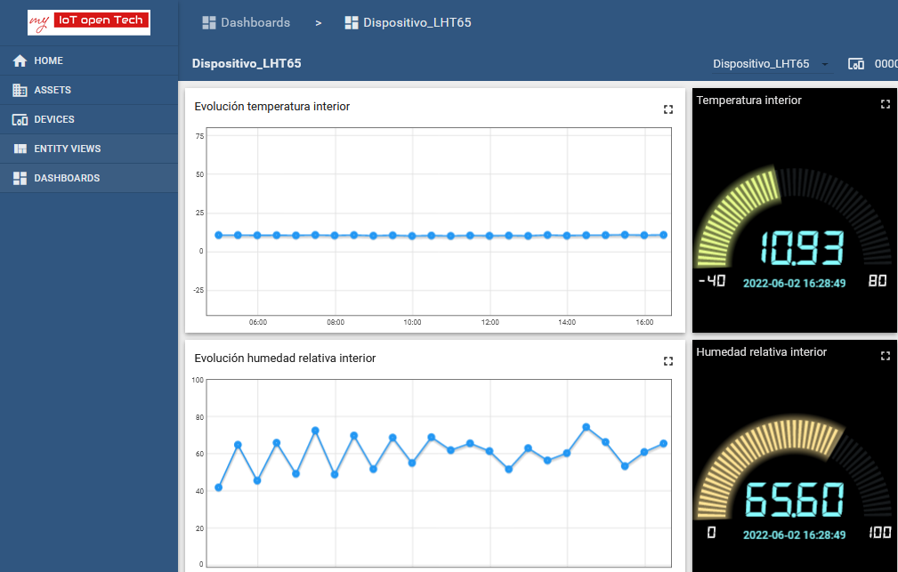Screen dimensions: 898x572
Task: Click the my IoT open Tech logo
Action: click(87, 21)
